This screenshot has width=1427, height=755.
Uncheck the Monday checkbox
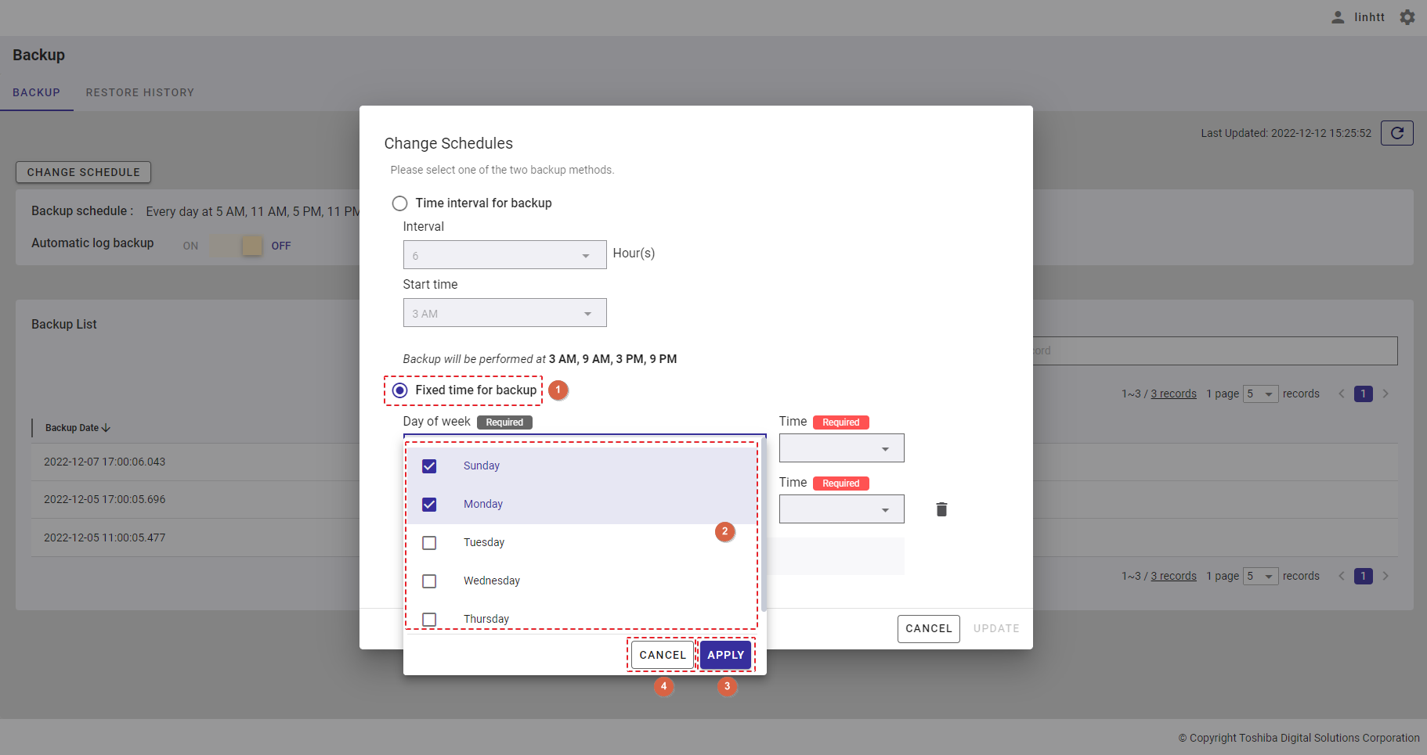pos(429,505)
